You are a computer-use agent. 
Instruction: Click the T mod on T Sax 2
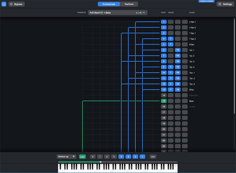(x=171, y=39)
